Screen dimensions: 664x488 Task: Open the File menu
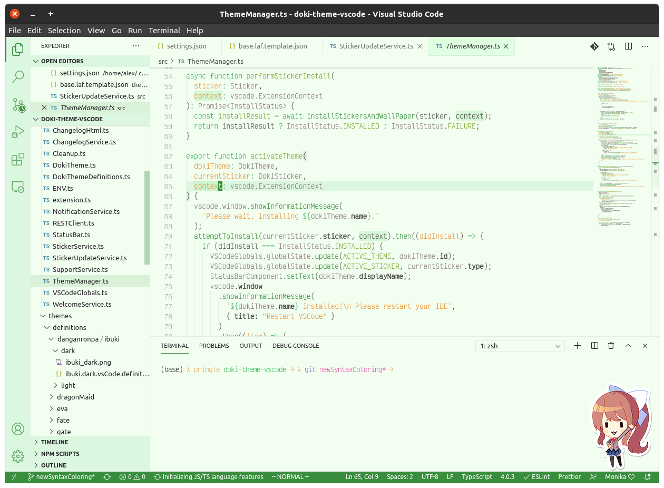pos(15,31)
